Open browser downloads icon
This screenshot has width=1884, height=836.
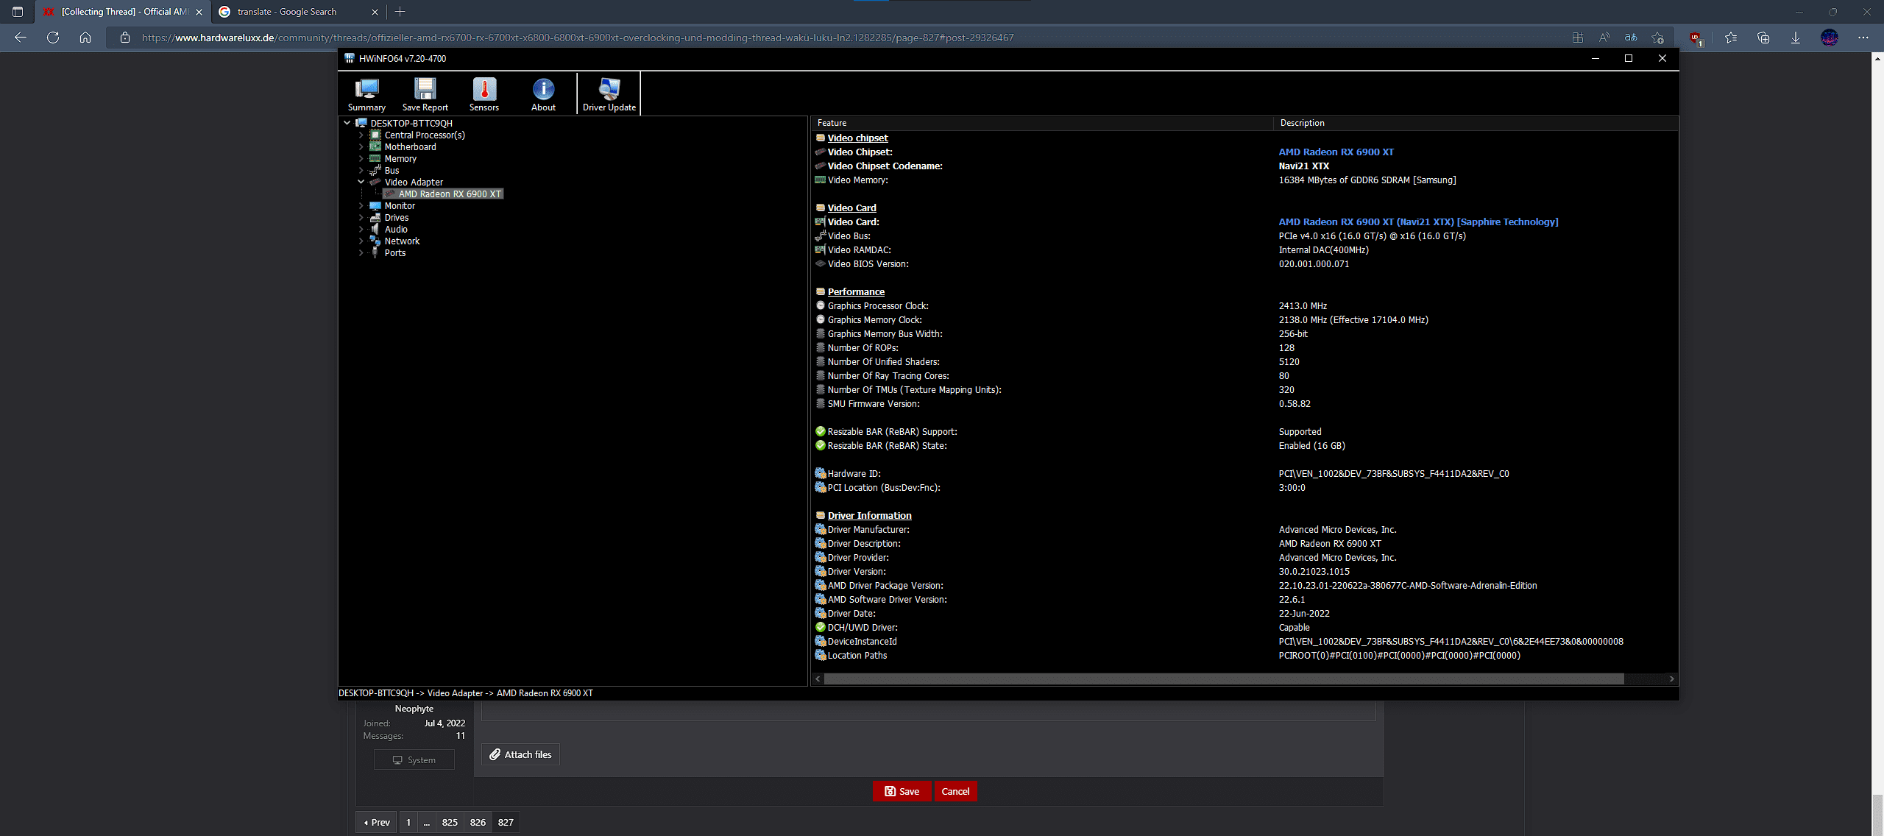(1796, 38)
